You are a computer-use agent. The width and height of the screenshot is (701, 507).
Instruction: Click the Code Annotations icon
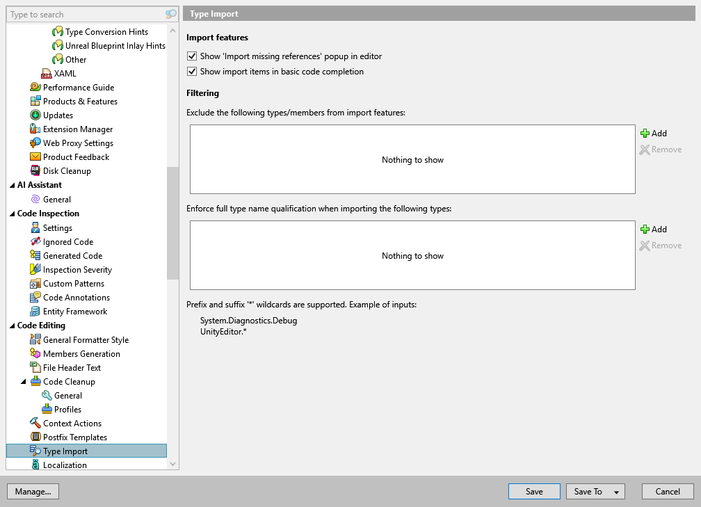click(x=35, y=298)
